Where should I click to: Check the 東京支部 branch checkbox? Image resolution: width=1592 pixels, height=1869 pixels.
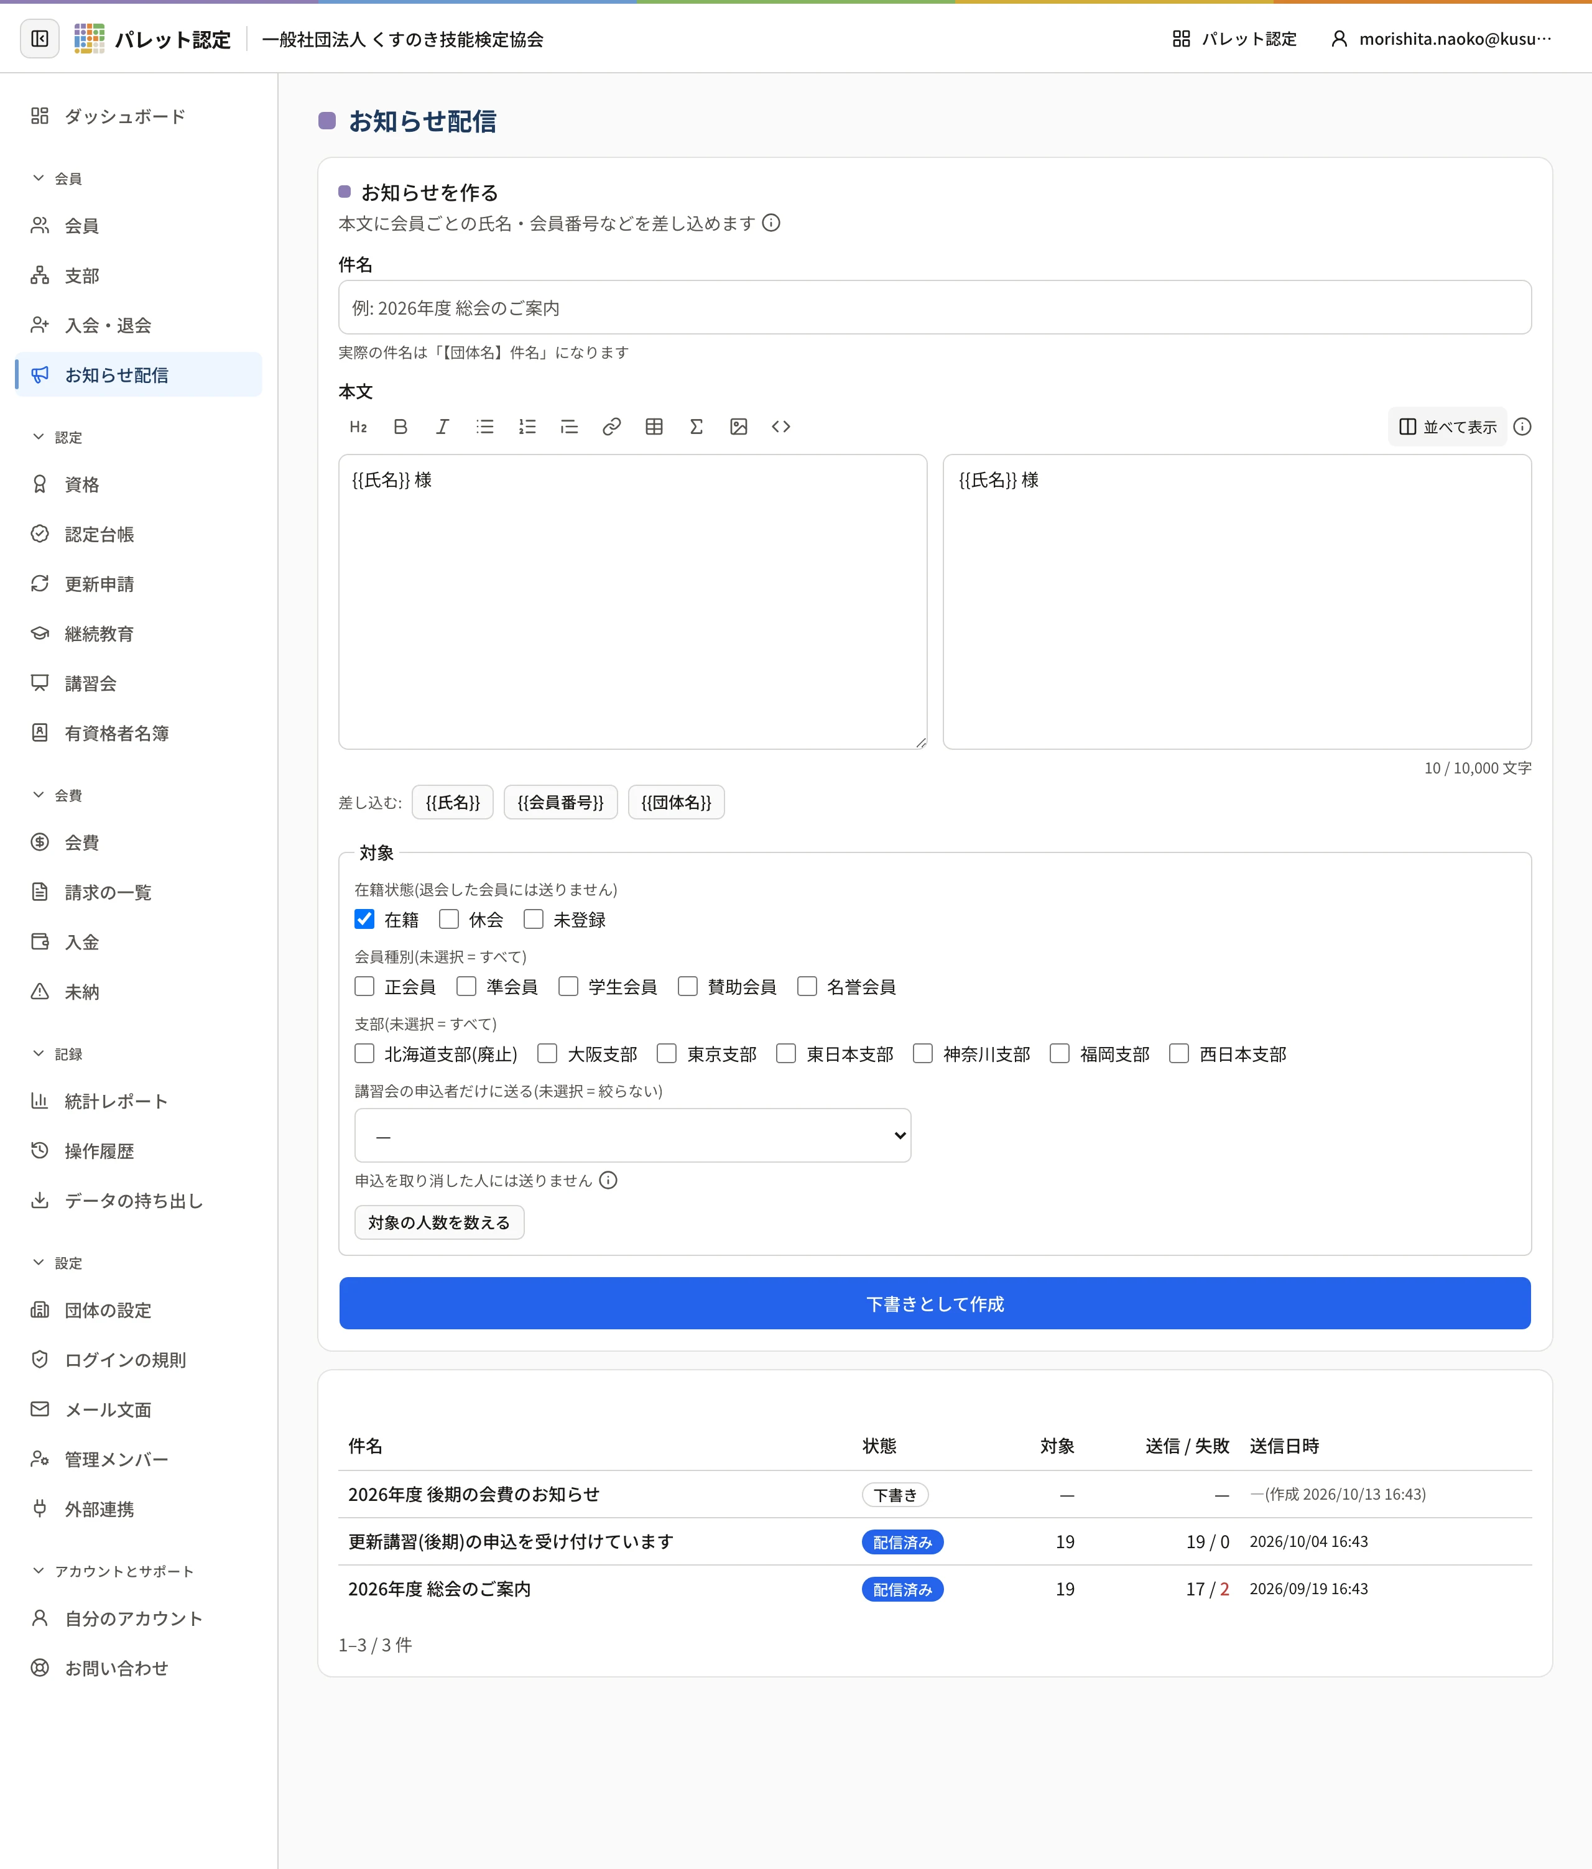pos(667,1054)
